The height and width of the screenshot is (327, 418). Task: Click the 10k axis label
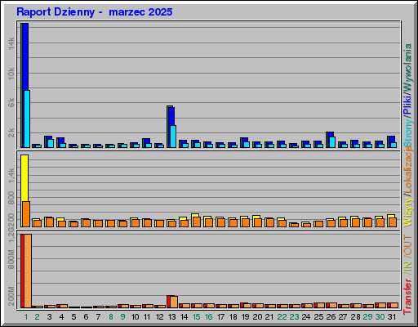click(x=11, y=74)
